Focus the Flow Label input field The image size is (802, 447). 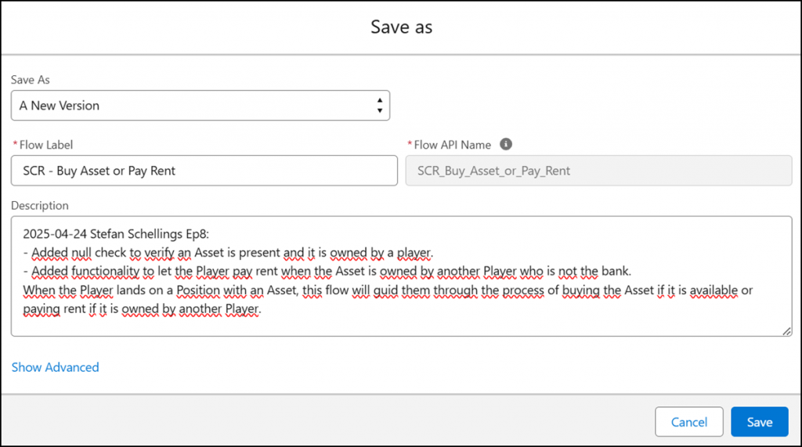[204, 171]
